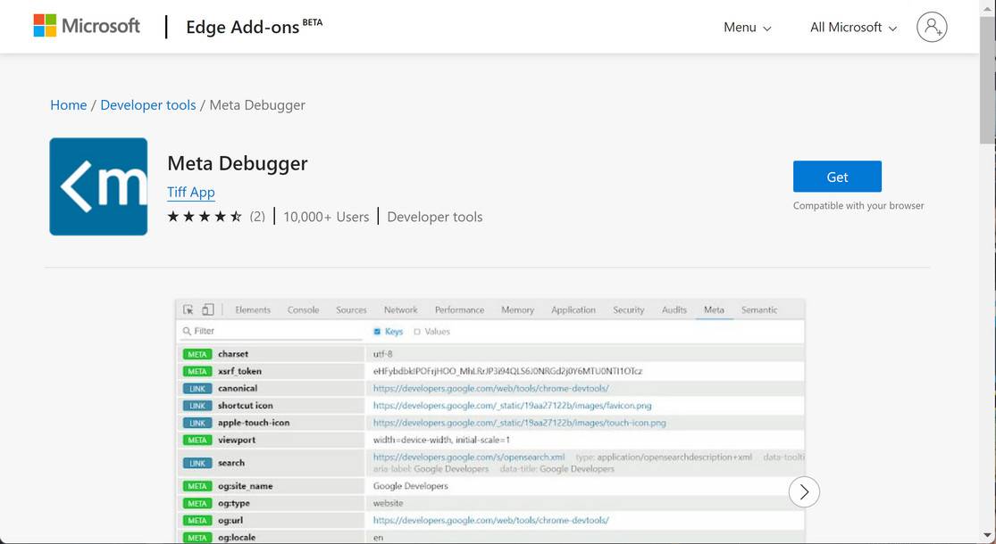Screen dimensions: 996x544
Task: Click the Edge Add-ons title
Action: coord(242,27)
